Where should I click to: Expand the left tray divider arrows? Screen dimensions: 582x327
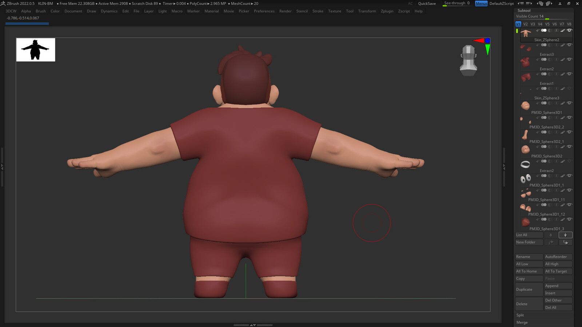2,167
